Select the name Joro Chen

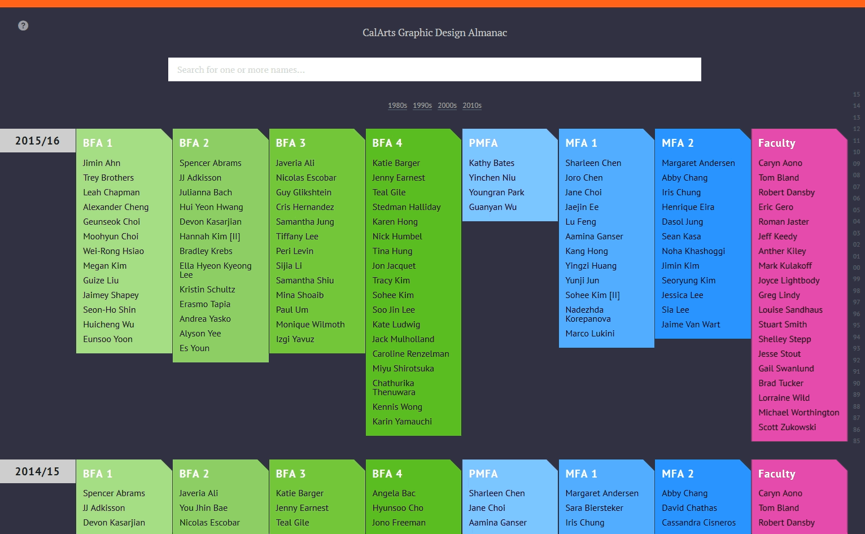click(x=584, y=178)
